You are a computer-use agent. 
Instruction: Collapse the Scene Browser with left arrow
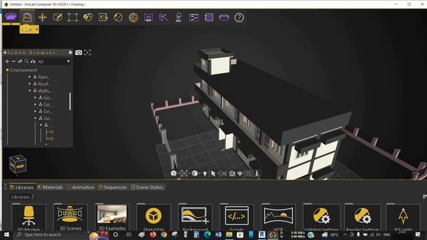coord(5,52)
